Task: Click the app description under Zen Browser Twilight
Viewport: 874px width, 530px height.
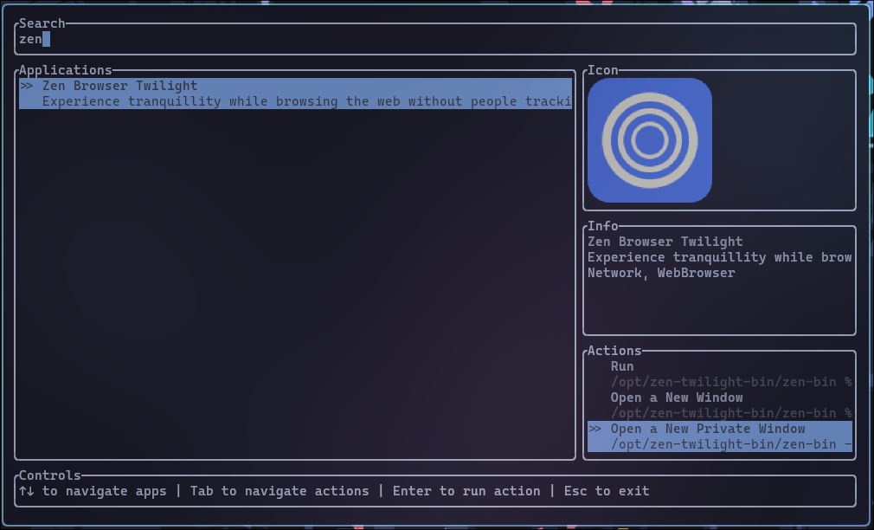Action: (307, 101)
